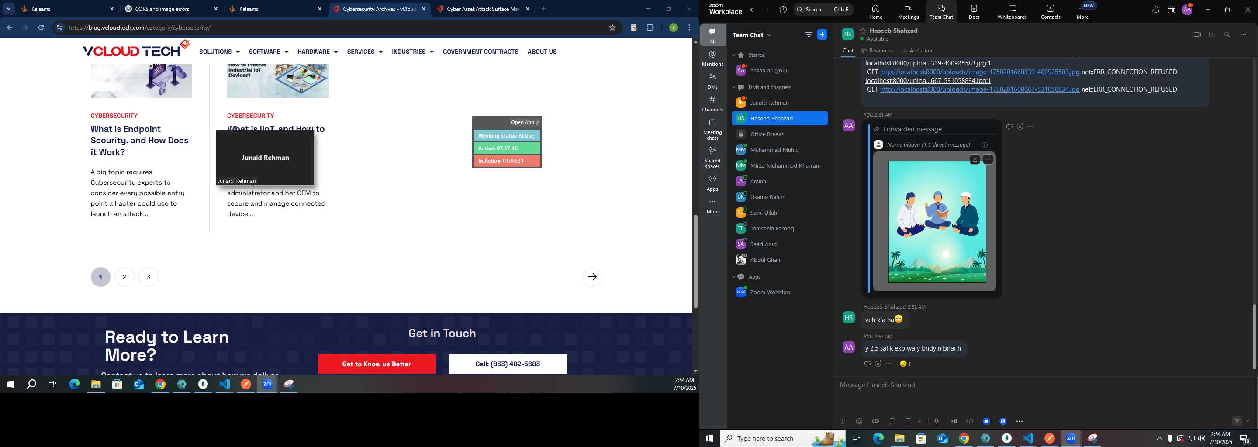The image size is (1258, 447).
Task: Open forwarded message info icon
Action: 985,145
